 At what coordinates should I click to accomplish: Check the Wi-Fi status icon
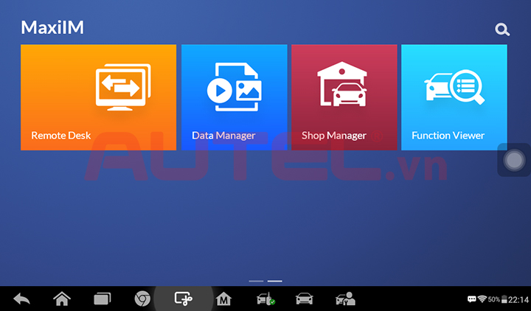(482, 299)
